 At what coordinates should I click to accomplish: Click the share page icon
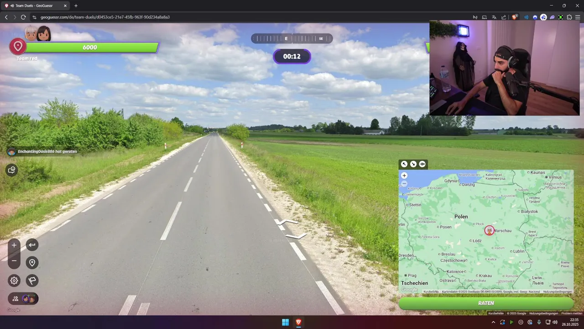coord(504,17)
